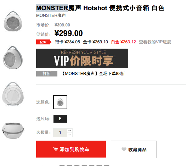Screen dimensions: 186x166
Task: Click the red VIP badge icon
Action: click(44, 42)
